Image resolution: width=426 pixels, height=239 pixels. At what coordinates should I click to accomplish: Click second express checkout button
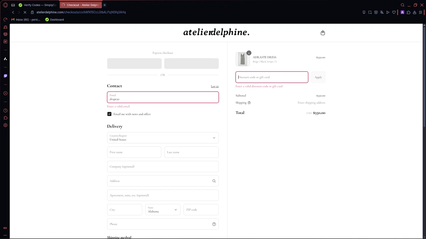(x=191, y=63)
